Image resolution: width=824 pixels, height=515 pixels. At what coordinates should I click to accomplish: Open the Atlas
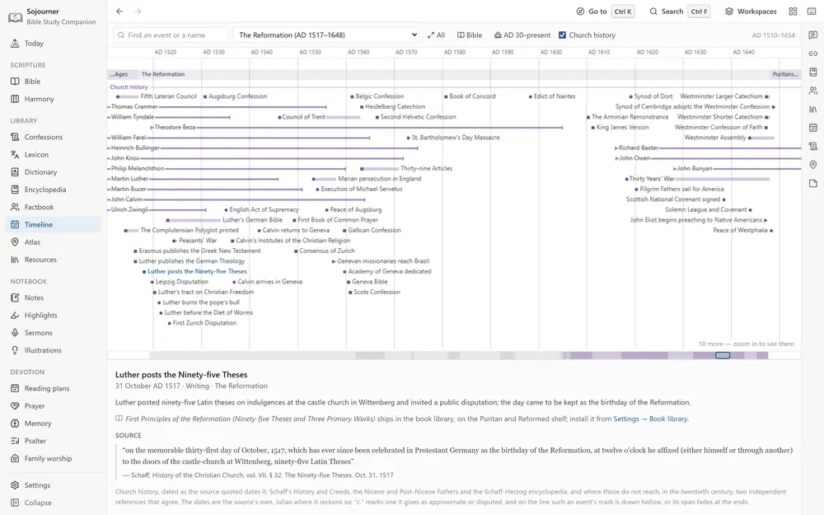[53, 242]
